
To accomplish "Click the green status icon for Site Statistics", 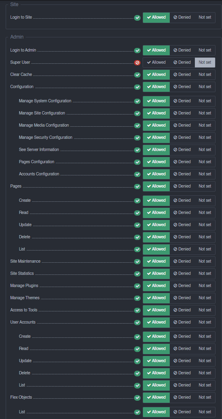I will [137, 274].
